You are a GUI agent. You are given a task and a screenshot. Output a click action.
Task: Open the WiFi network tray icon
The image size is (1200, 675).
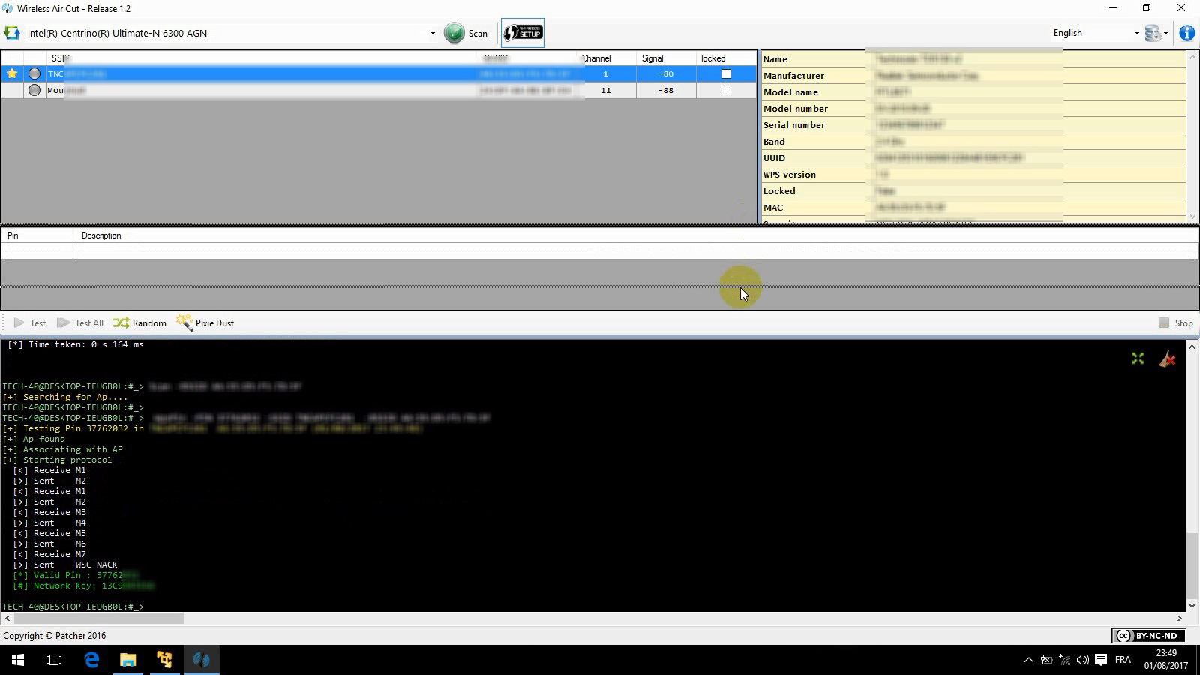pos(1064,660)
